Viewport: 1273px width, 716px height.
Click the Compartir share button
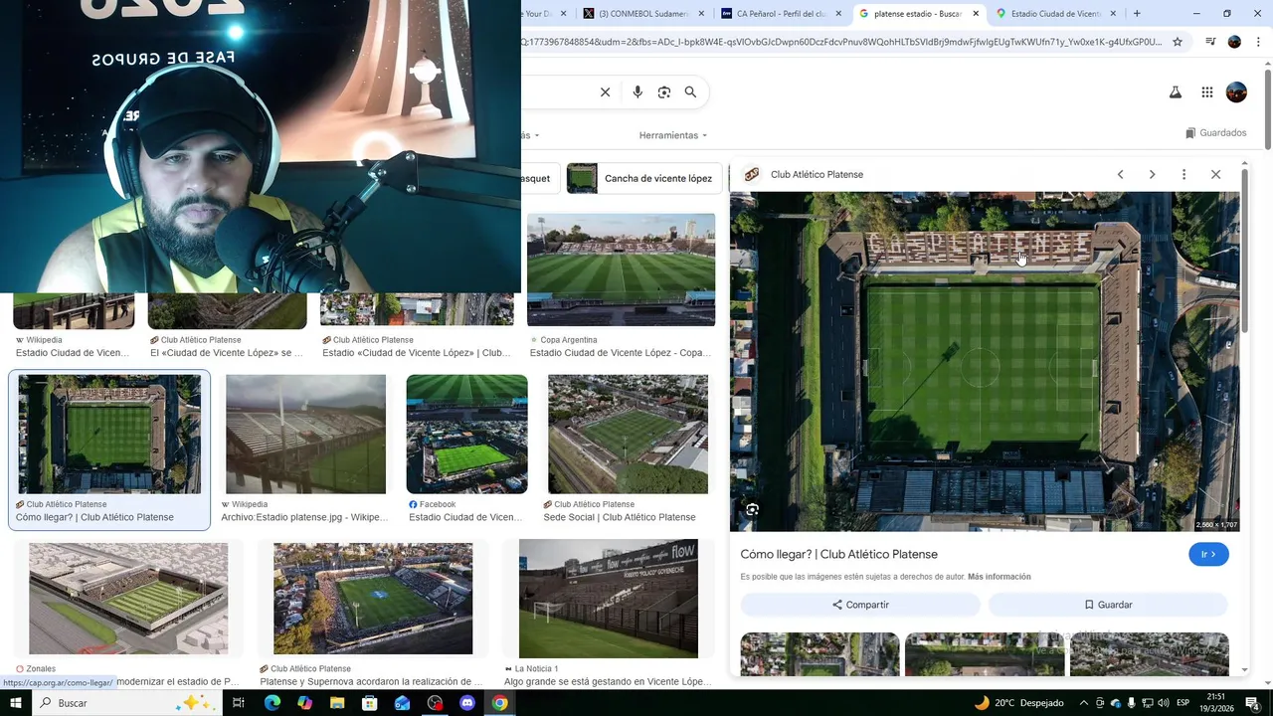coord(860,605)
